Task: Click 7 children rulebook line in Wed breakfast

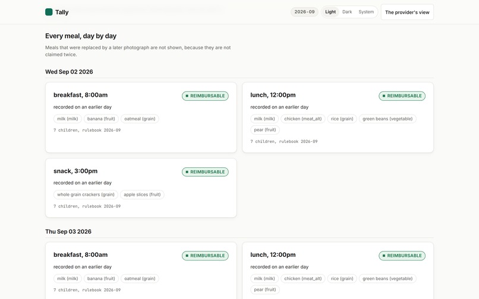Action: click(87, 131)
